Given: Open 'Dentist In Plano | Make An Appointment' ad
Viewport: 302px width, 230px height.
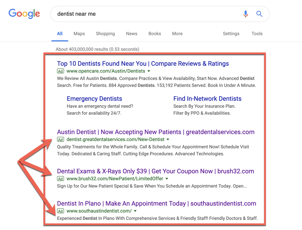Looking at the screenshot, I should click(157, 203).
